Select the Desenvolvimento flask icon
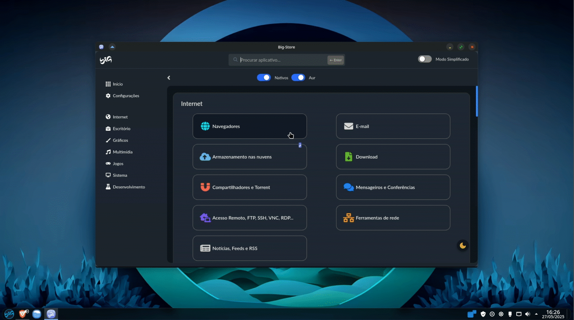This screenshot has width=574, height=320. pyautogui.click(x=108, y=187)
